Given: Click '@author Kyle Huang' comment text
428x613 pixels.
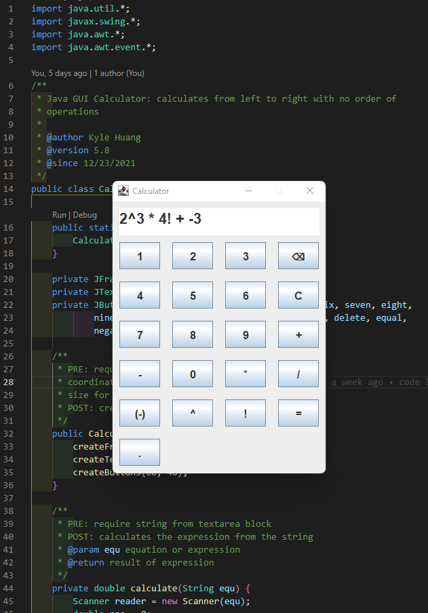Looking at the screenshot, I should pos(94,137).
